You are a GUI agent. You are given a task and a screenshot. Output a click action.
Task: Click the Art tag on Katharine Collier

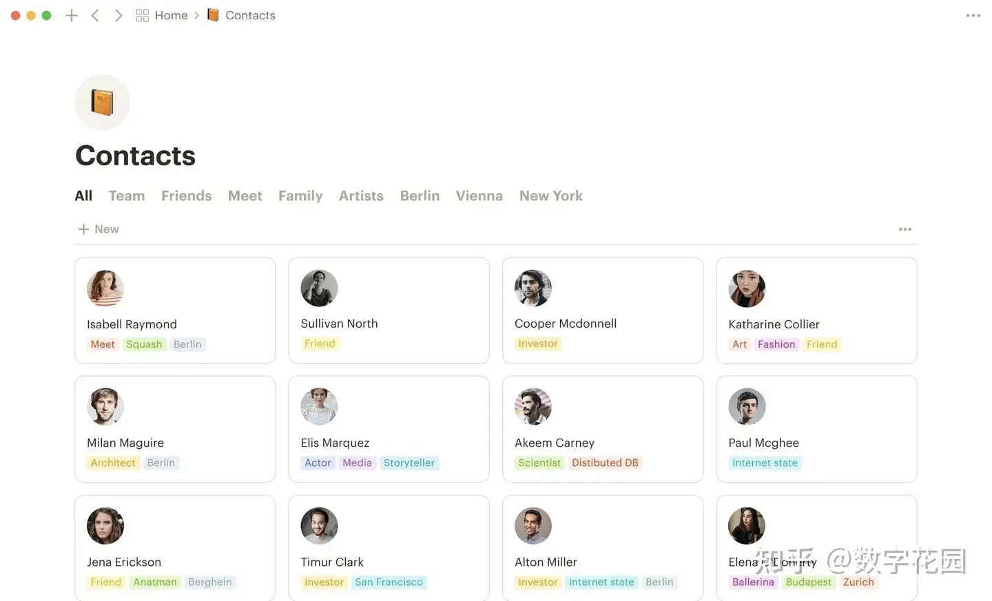pyautogui.click(x=739, y=344)
